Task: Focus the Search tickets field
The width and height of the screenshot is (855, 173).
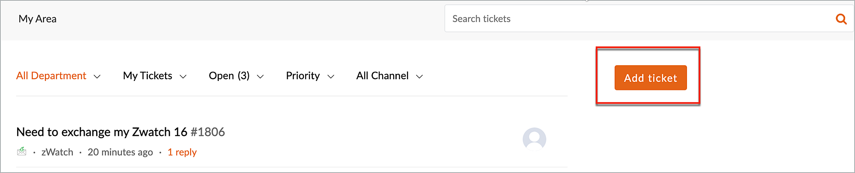Action: pos(637,19)
